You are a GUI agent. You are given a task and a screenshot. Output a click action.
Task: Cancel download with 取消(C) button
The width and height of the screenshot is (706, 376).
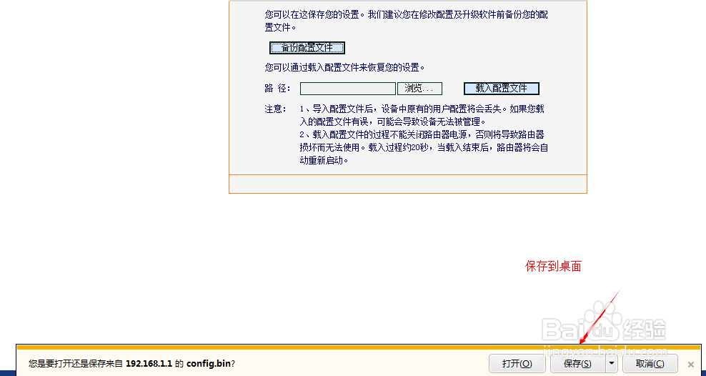(650, 363)
